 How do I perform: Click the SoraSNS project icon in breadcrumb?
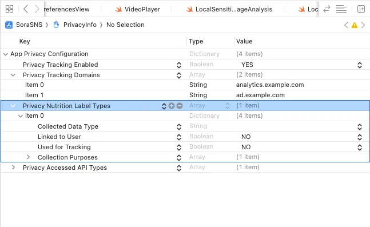pos(9,25)
